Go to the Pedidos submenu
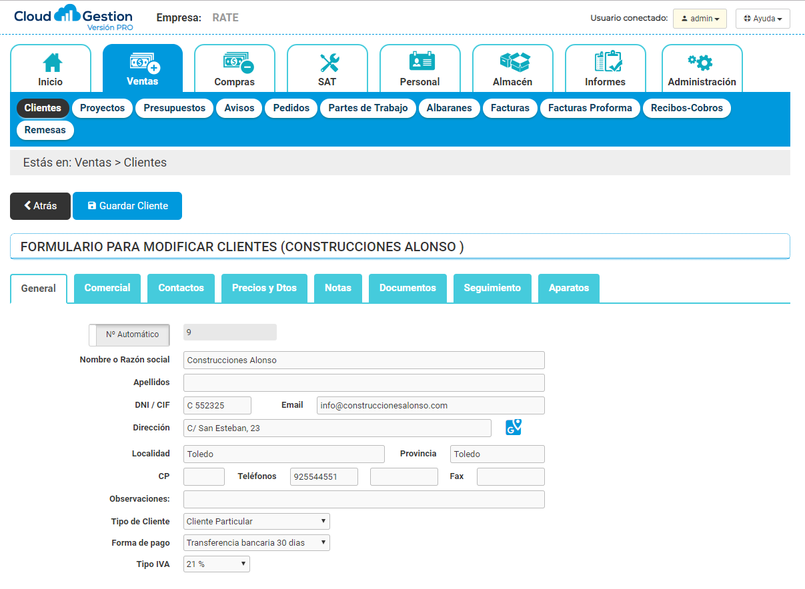Image resolution: width=805 pixels, height=589 pixels. click(x=291, y=108)
